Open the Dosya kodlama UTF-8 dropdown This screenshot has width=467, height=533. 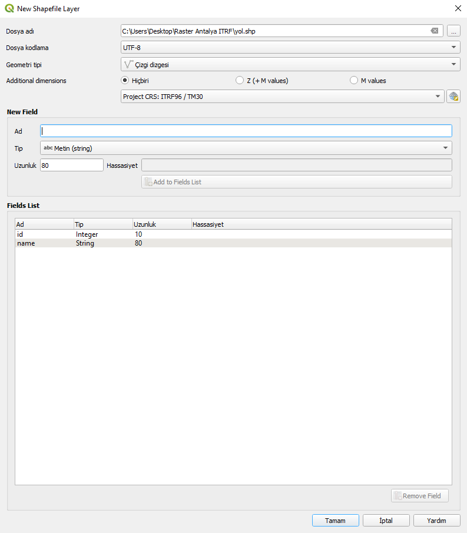[290, 47]
